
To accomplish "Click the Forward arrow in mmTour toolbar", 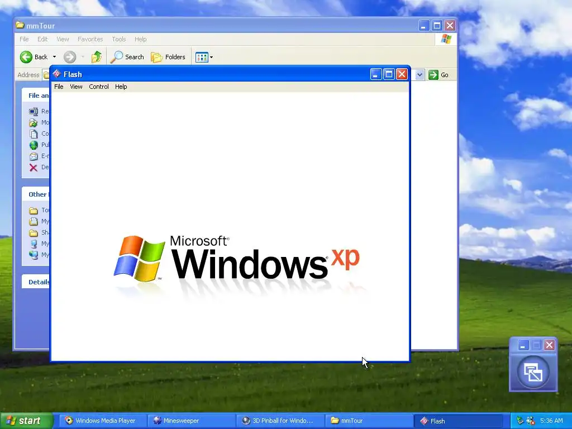I will 70,57.
